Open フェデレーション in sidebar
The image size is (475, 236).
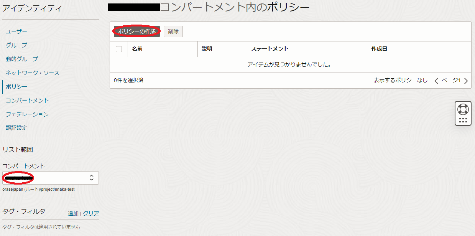[x=27, y=114]
